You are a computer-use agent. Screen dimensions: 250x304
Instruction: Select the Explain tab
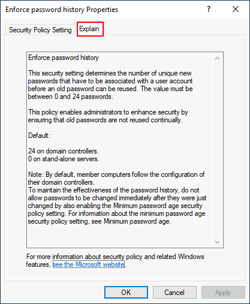(89, 29)
